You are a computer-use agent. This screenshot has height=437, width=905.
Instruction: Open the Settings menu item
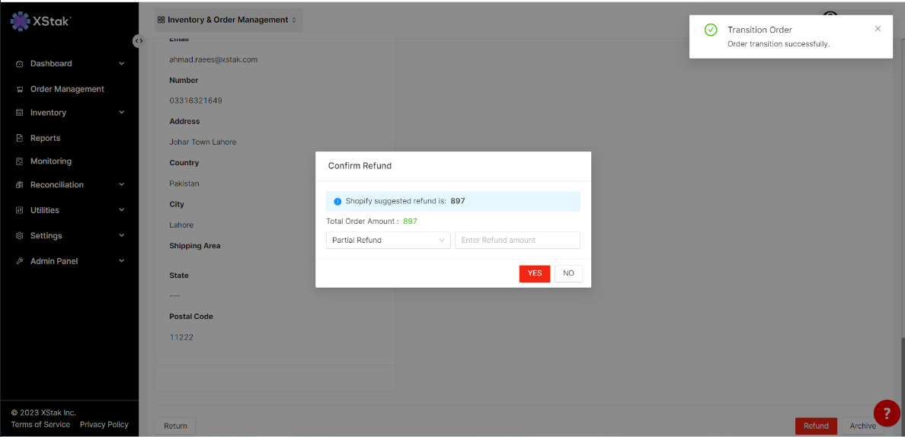tap(46, 236)
